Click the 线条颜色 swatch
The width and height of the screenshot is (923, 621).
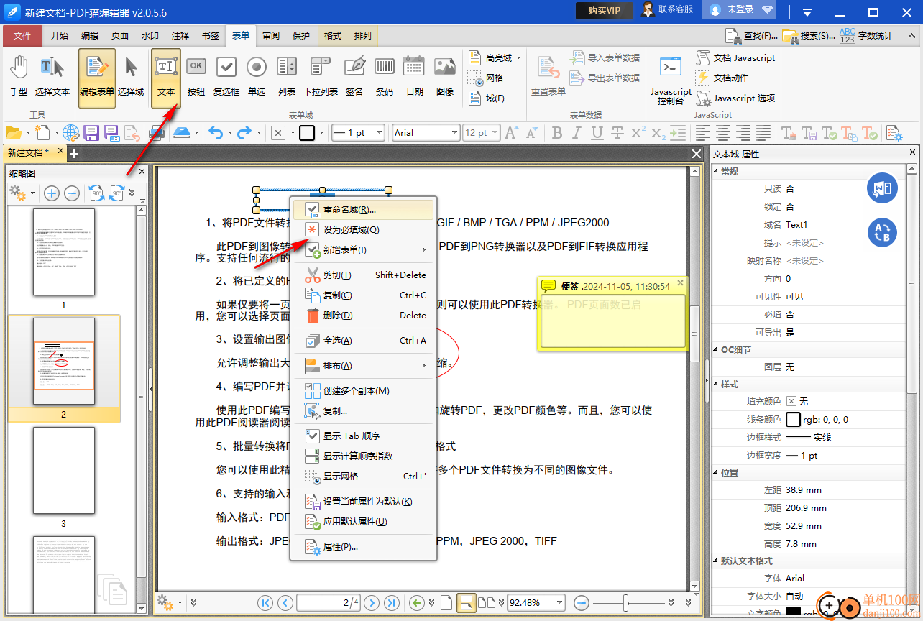point(793,419)
